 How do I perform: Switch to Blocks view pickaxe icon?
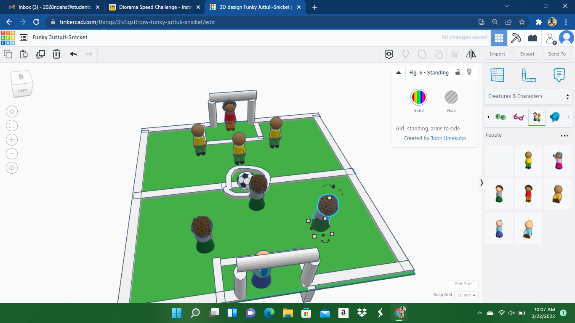tap(516, 37)
